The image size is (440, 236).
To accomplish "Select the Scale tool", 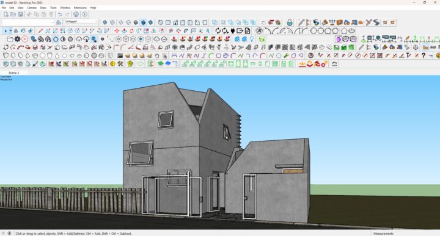I will pos(146,30).
